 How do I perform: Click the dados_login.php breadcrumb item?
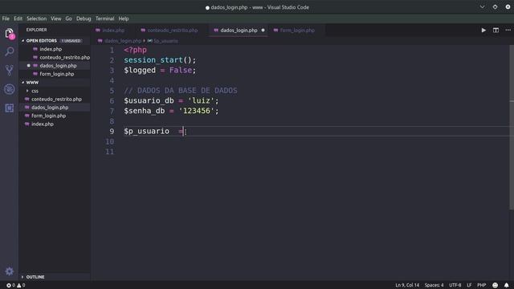(x=123, y=41)
